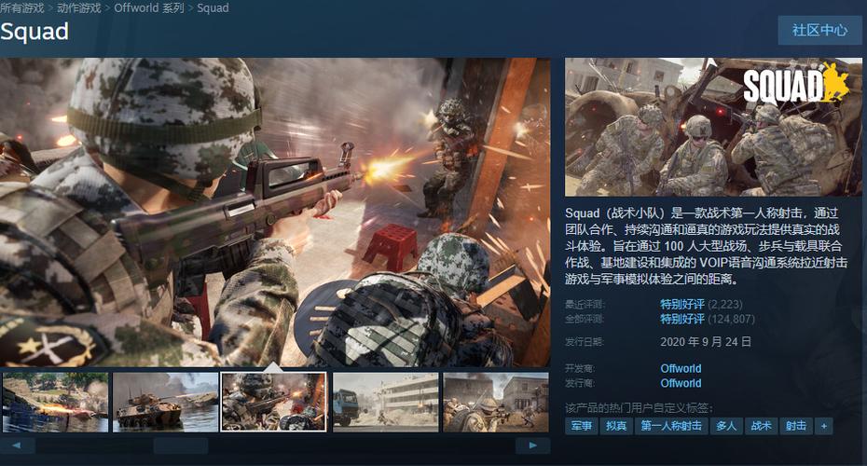This screenshot has width=867, height=466.
Task: Select the flamethrower boat screenshot thumbnail
Action: [x=55, y=402]
